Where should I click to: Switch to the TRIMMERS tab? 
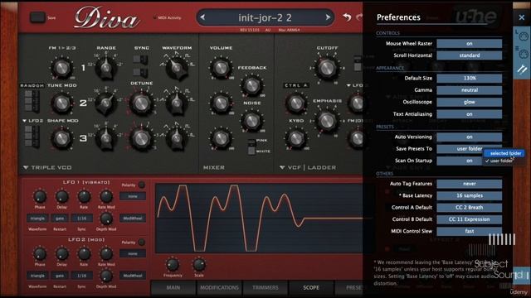pos(265,287)
